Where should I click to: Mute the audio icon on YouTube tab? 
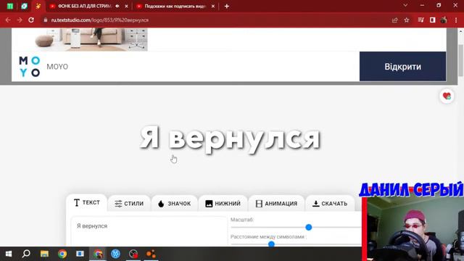(117, 7)
